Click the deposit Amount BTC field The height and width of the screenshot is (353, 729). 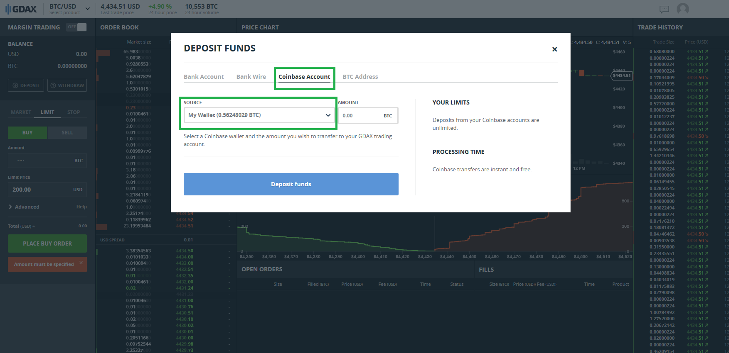point(368,116)
